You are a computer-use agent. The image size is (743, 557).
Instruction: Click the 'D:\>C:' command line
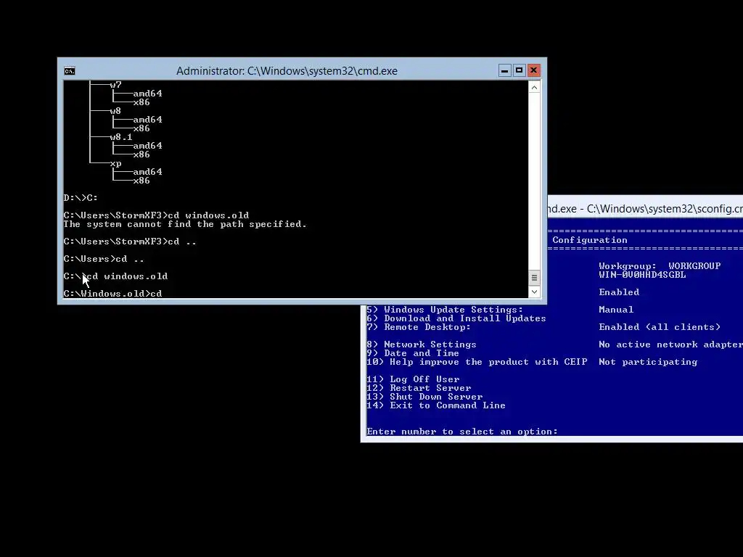tap(81, 198)
